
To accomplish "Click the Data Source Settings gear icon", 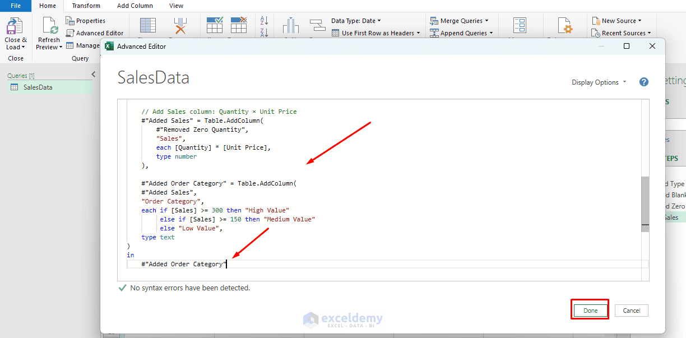I will pyautogui.click(x=564, y=26).
